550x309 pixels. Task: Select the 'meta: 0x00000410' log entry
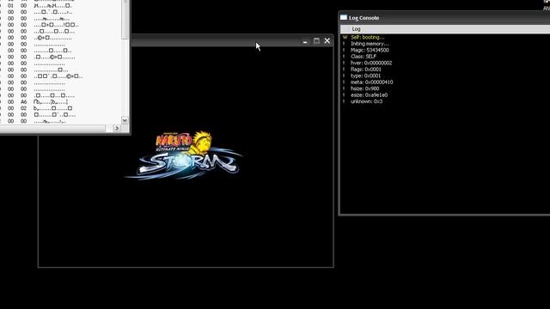click(x=372, y=82)
